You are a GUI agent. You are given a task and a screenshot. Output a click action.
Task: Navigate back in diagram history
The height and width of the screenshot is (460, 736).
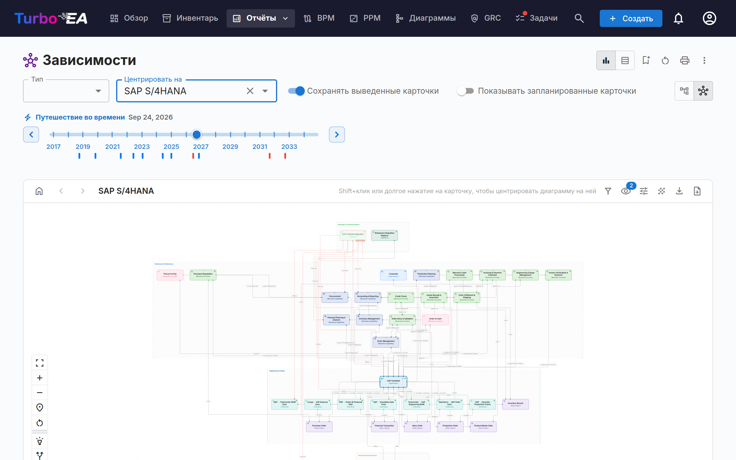pos(61,191)
